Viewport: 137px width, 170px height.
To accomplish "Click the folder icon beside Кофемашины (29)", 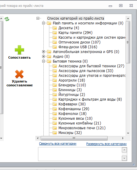I will coord(55,109).
